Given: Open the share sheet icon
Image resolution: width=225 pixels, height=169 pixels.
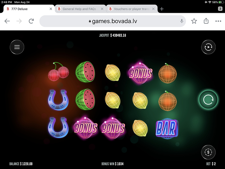Looking at the screenshot, I should [x=206, y=21].
